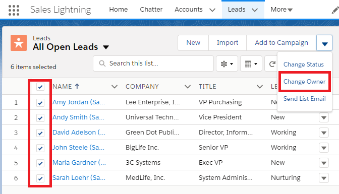Image resolution: width=339 pixels, height=194 pixels.
Task: Open the Amy Jordan lead record
Action: click(x=79, y=102)
